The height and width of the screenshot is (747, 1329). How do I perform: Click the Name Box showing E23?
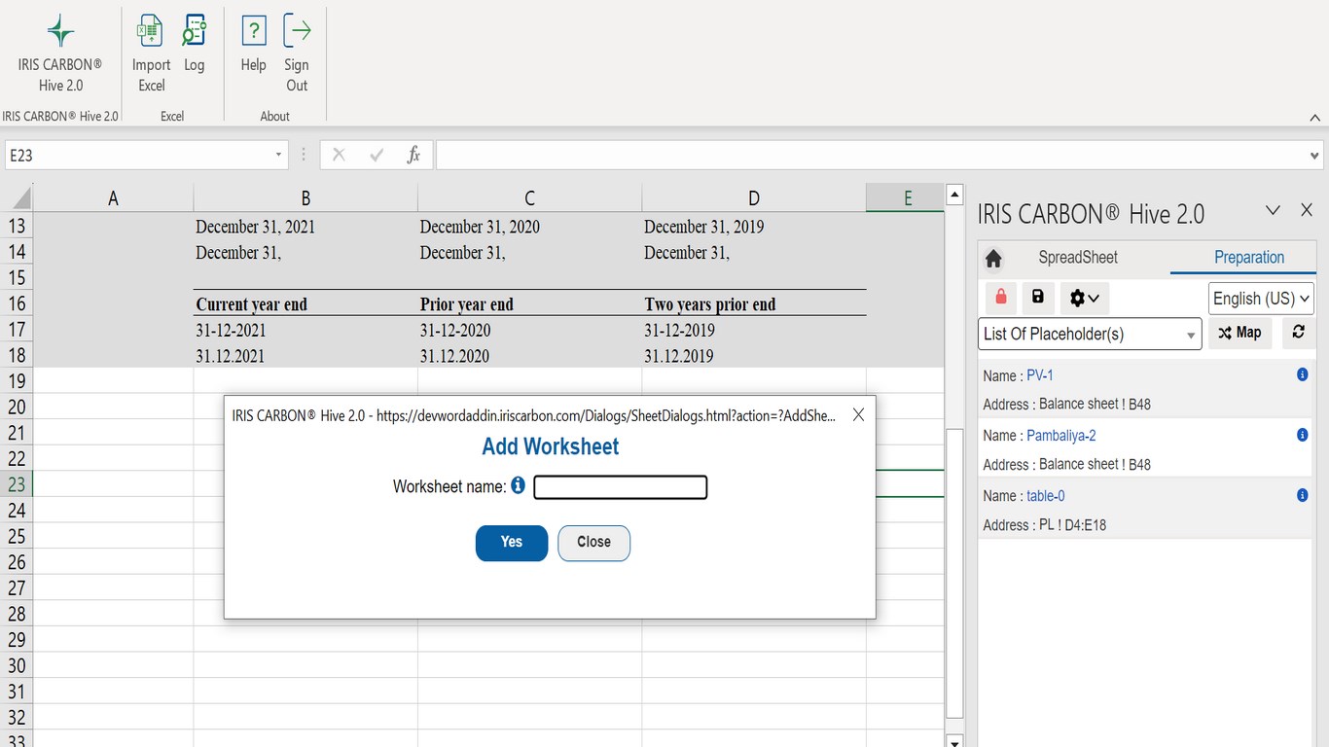click(138, 155)
